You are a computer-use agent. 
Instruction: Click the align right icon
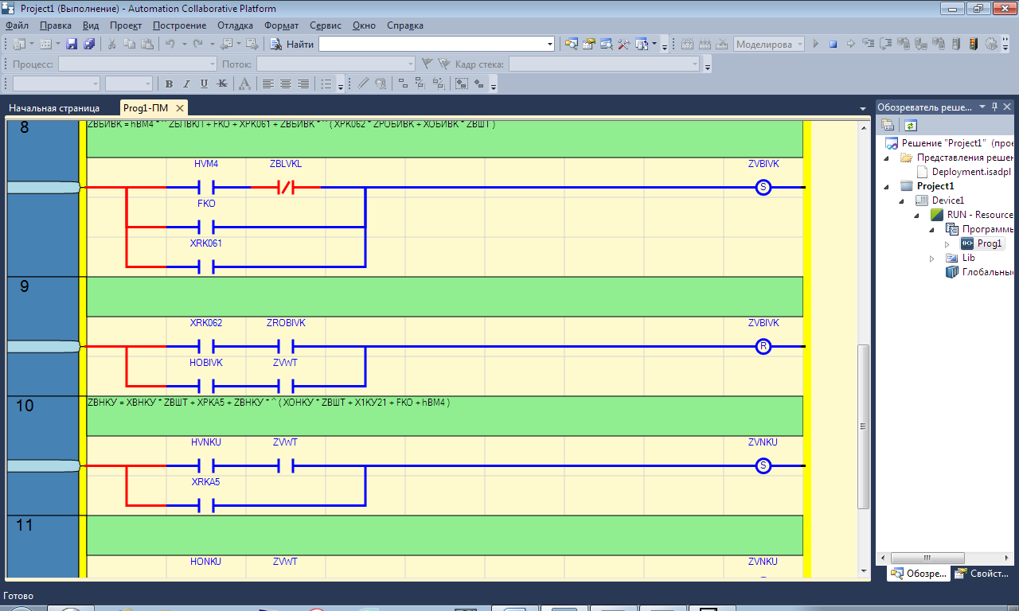303,84
